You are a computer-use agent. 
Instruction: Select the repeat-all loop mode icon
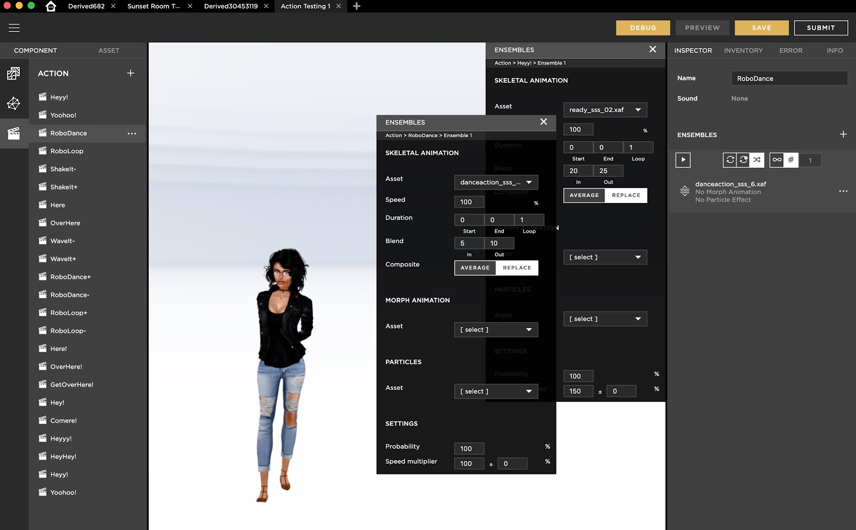730,160
